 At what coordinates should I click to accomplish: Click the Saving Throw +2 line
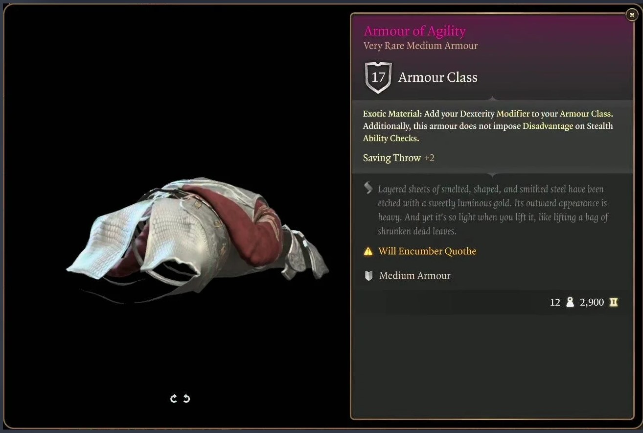click(x=398, y=158)
